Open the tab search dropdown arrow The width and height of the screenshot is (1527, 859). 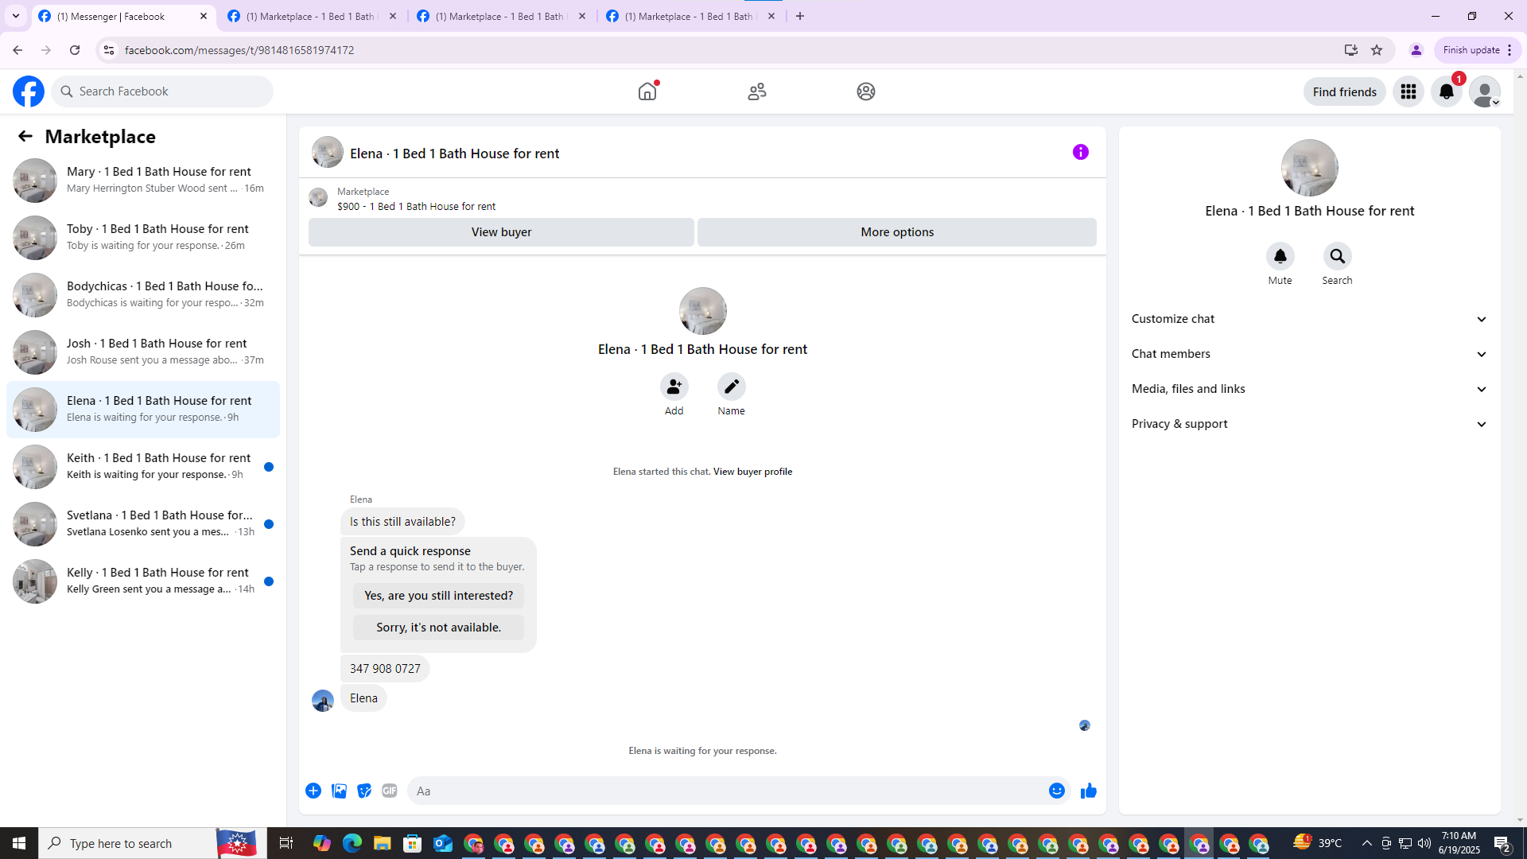click(x=16, y=16)
